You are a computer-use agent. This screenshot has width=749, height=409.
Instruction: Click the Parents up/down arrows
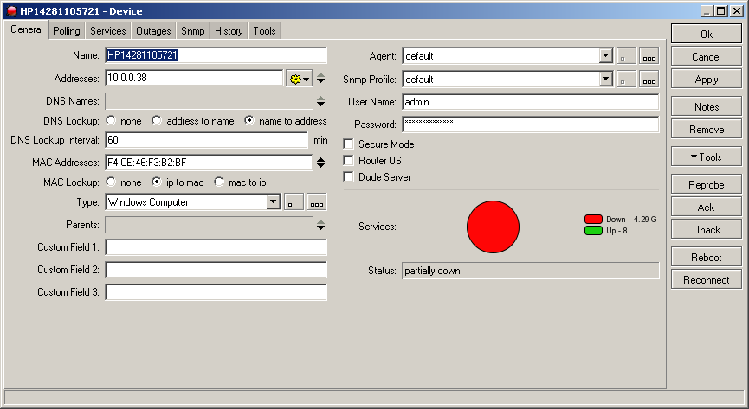click(x=321, y=225)
